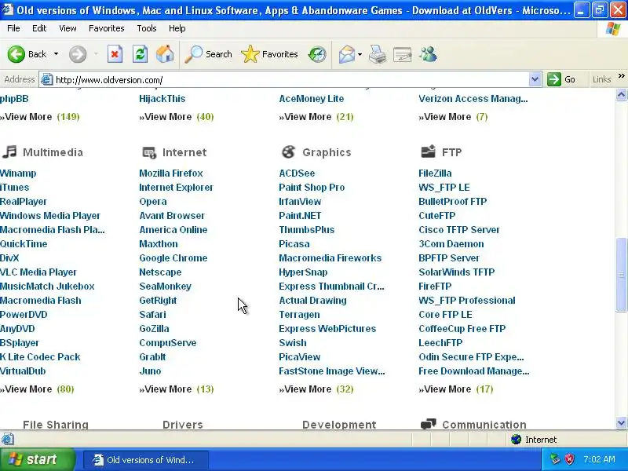Open the Cisco TFTP Server link
Screen dimensions: 628x471
(459, 230)
